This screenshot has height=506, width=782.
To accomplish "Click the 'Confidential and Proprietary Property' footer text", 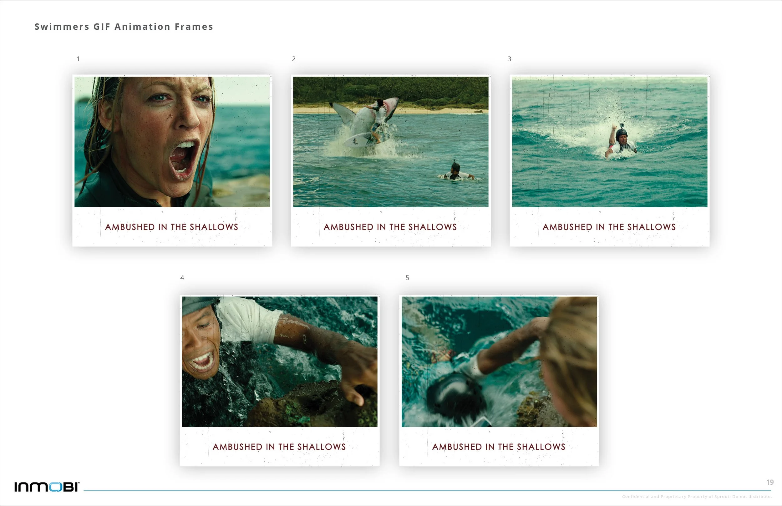I will 697,497.
